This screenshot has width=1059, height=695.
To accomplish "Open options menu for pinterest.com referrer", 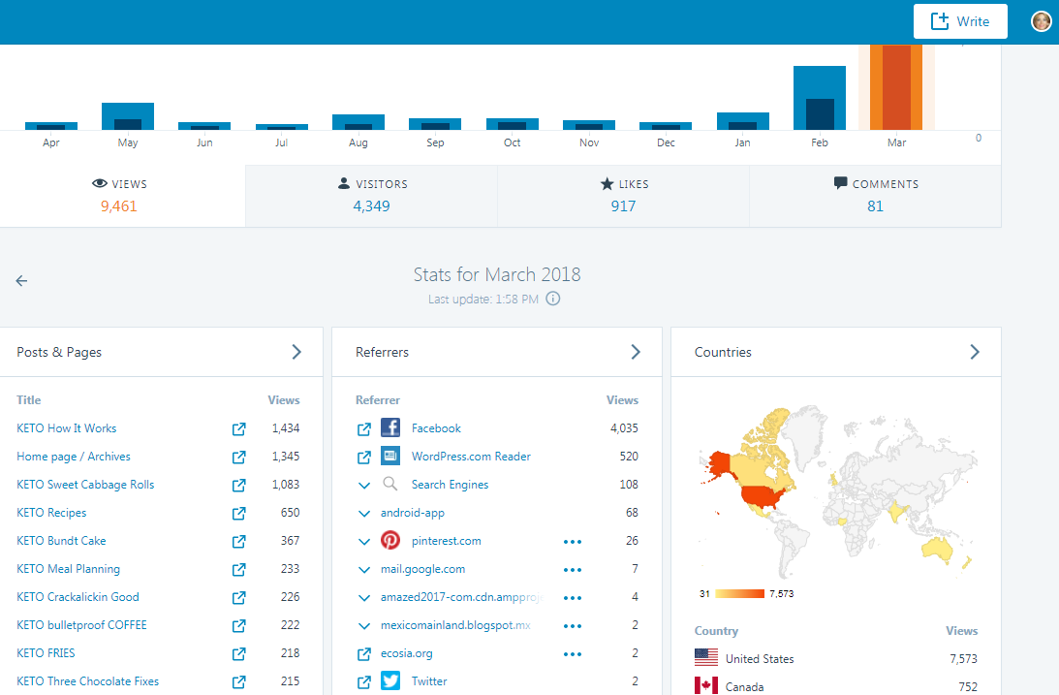I will click(573, 541).
